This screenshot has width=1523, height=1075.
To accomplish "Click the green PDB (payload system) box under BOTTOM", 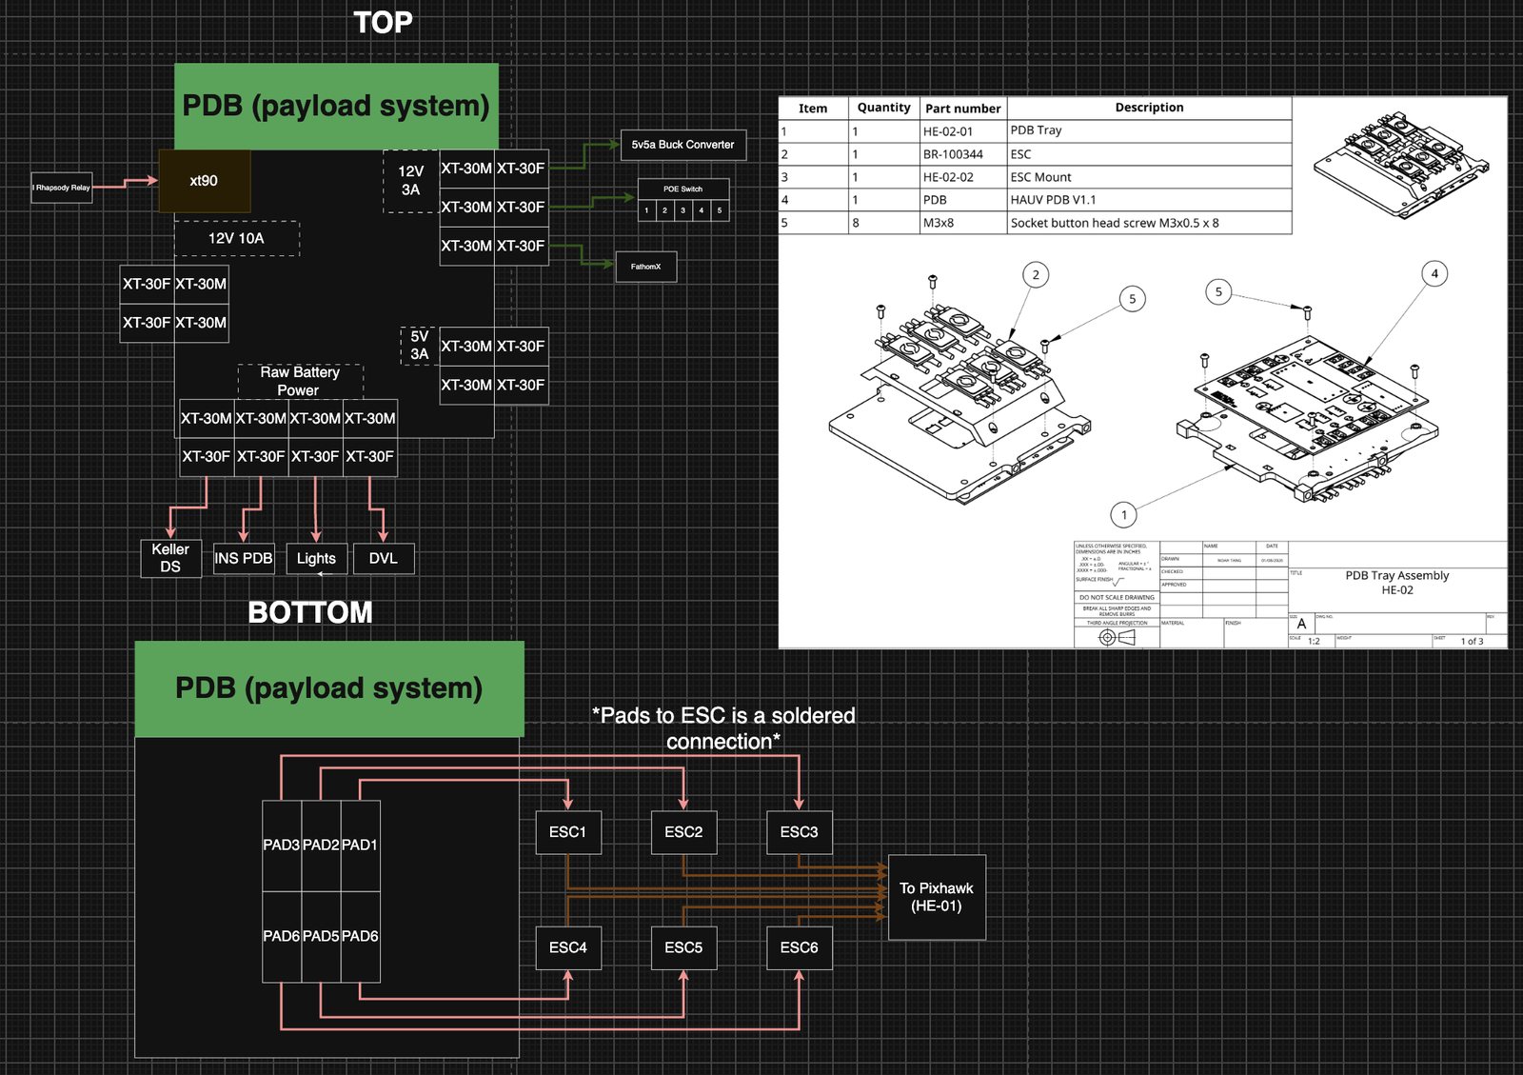I will click(329, 688).
